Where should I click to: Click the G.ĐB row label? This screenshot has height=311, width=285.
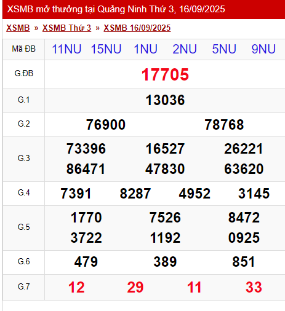tap(24, 73)
